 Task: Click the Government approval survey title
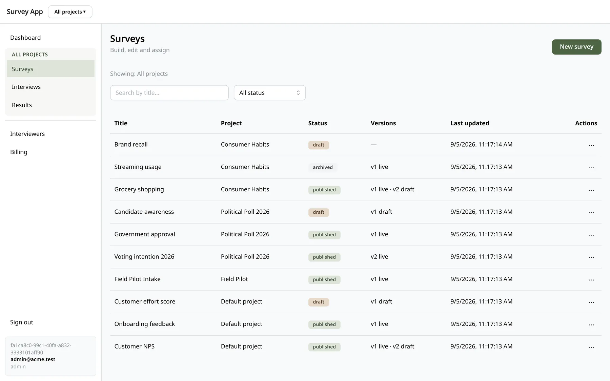pos(145,234)
